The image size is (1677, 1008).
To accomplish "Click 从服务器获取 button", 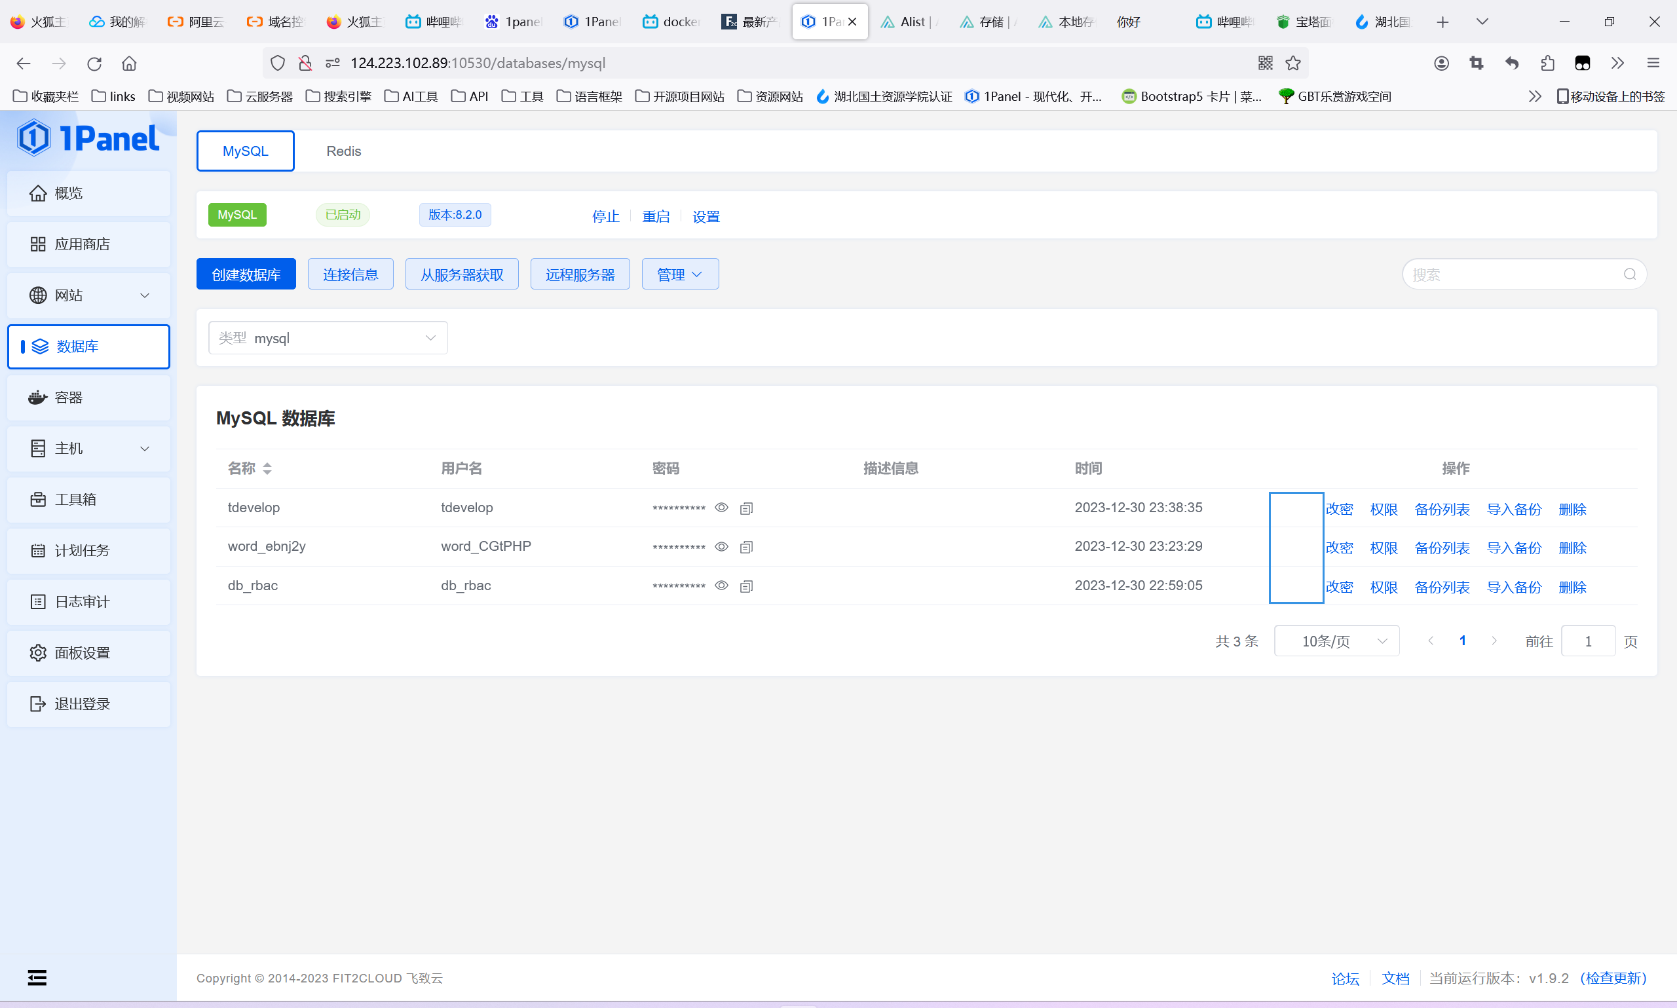I will (462, 274).
